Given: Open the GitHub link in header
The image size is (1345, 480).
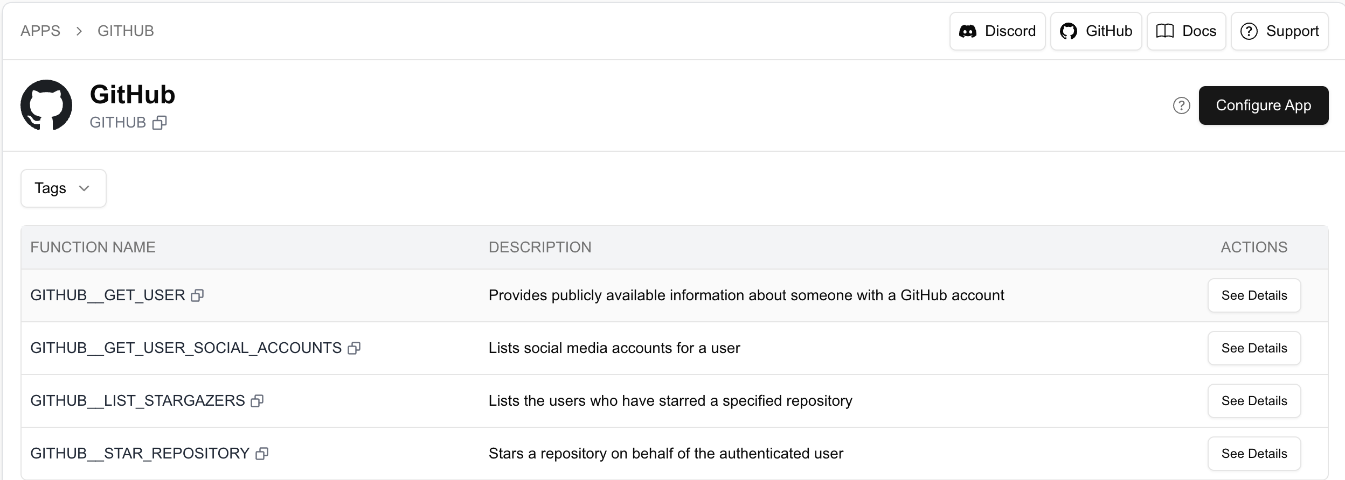Looking at the screenshot, I should pyautogui.click(x=1096, y=31).
